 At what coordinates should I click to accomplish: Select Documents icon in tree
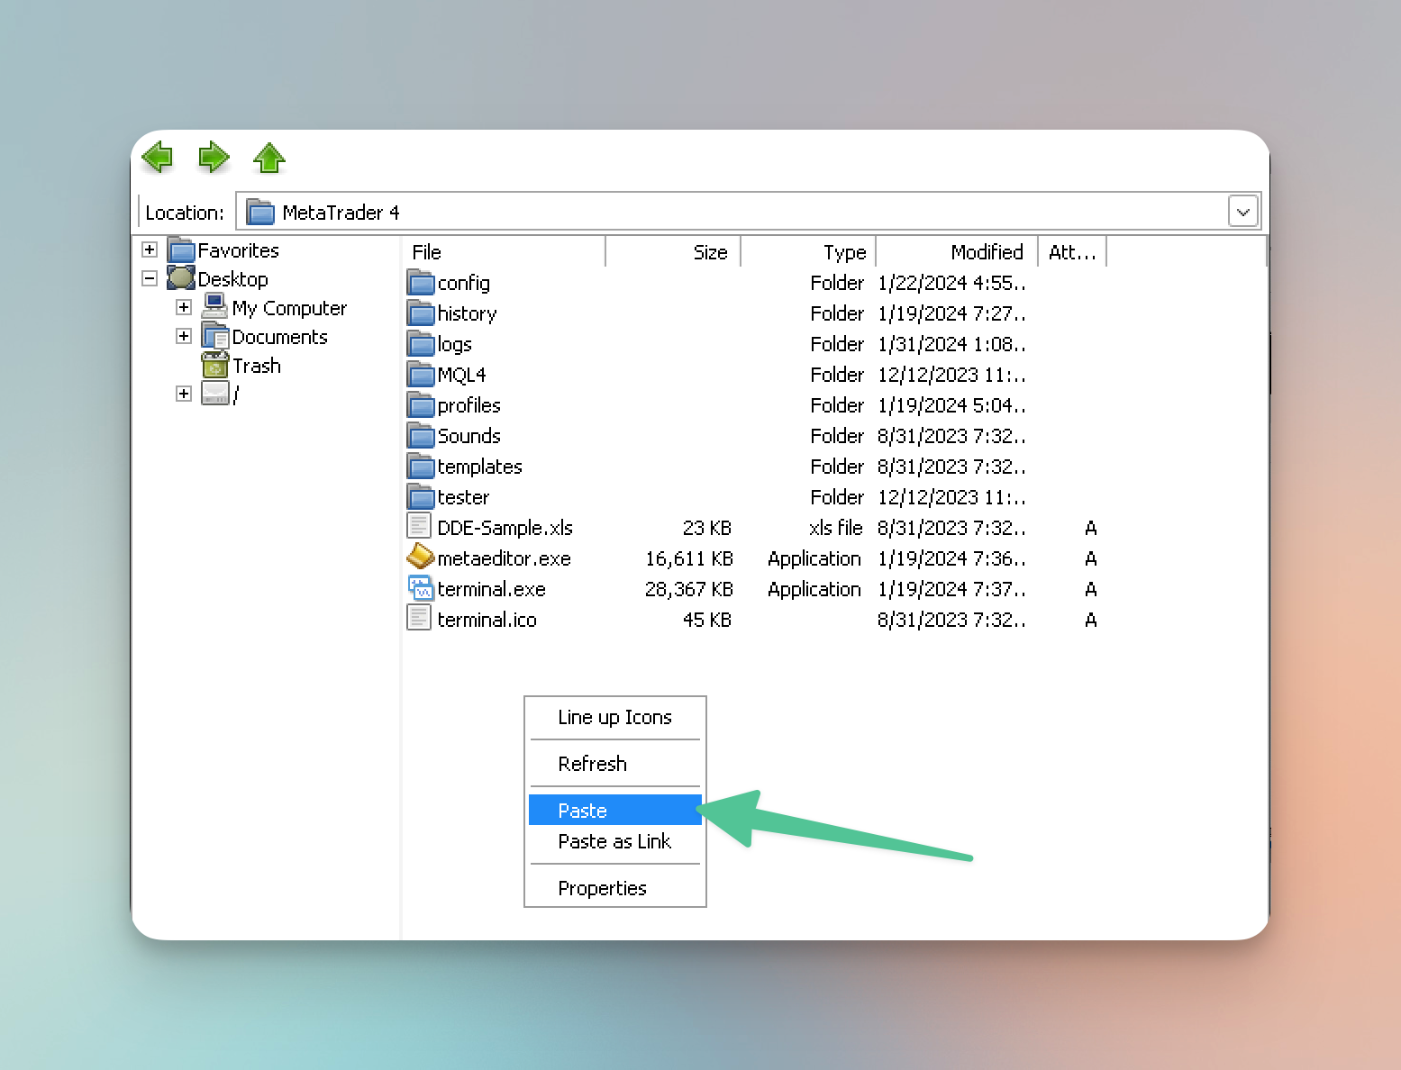[x=214, y=336]
